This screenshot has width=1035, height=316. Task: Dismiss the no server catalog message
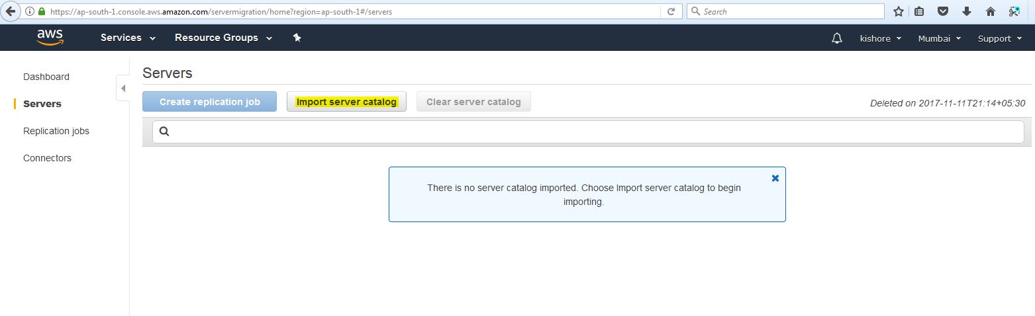pyautogui.click(x=775, y=178)
